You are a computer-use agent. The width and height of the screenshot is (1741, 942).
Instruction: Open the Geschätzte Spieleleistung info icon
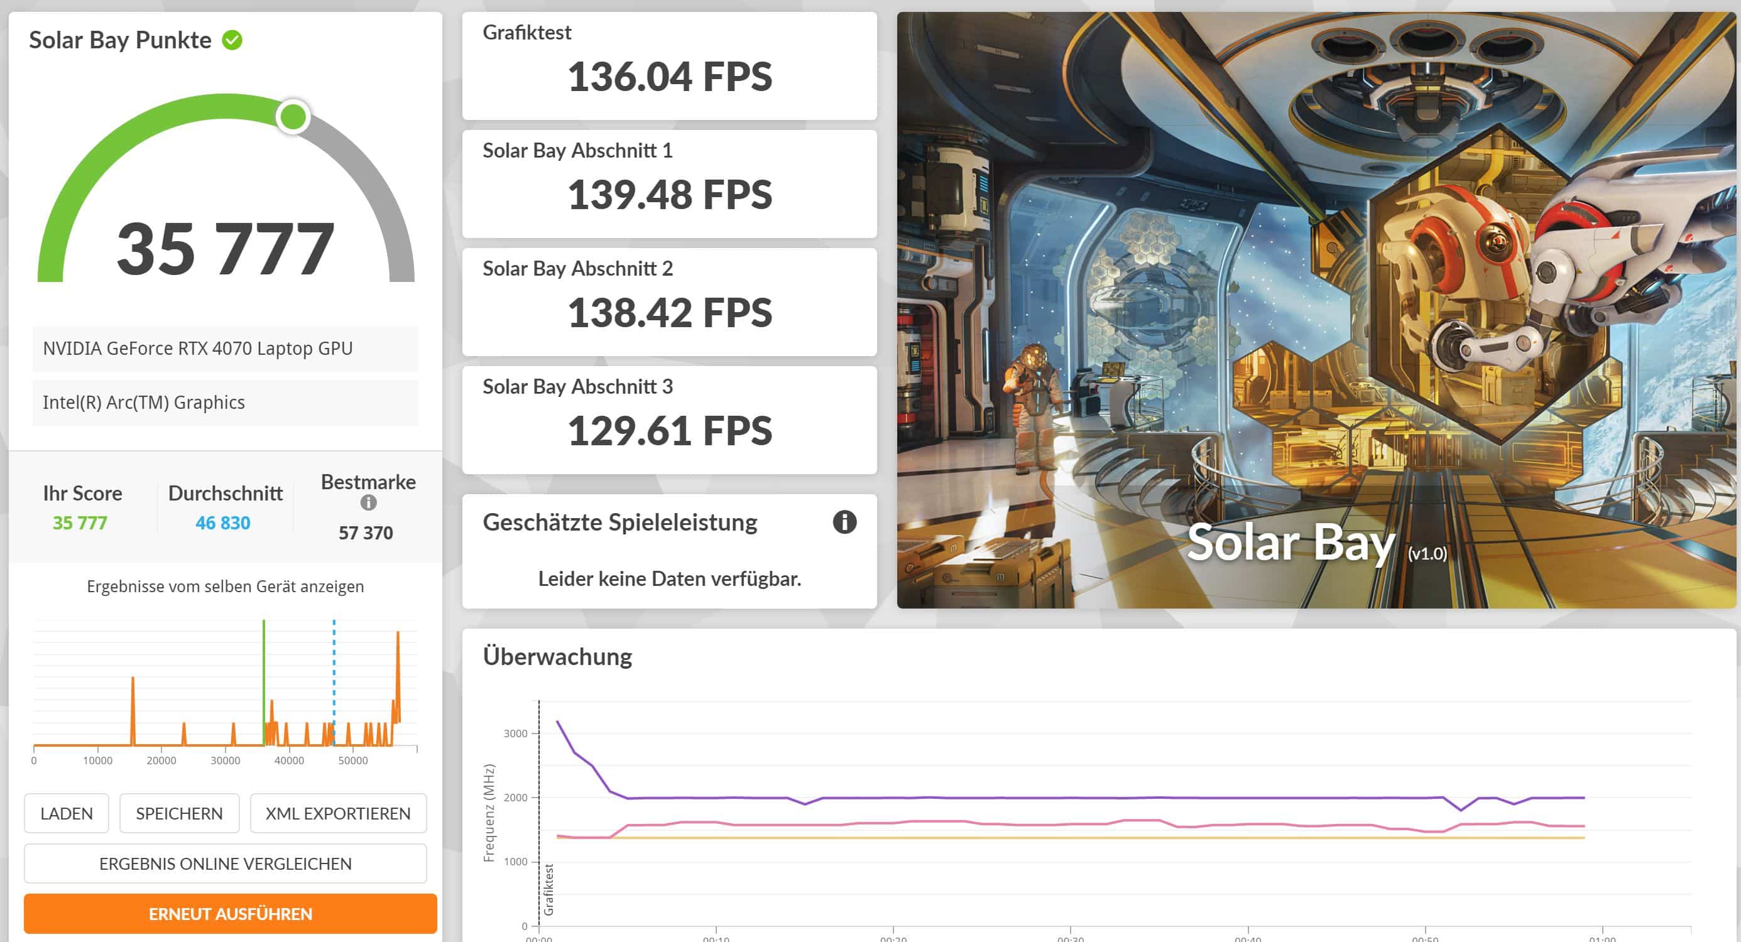(844, 522)
